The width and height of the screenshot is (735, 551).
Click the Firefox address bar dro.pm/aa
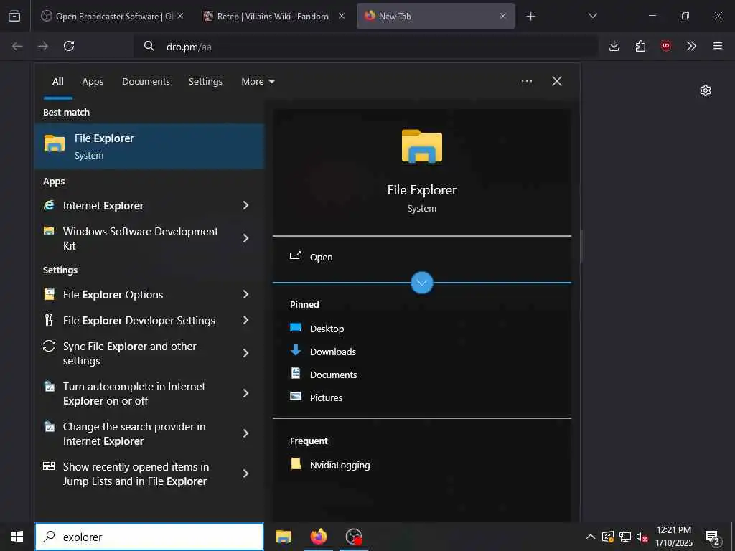[365, 47]
